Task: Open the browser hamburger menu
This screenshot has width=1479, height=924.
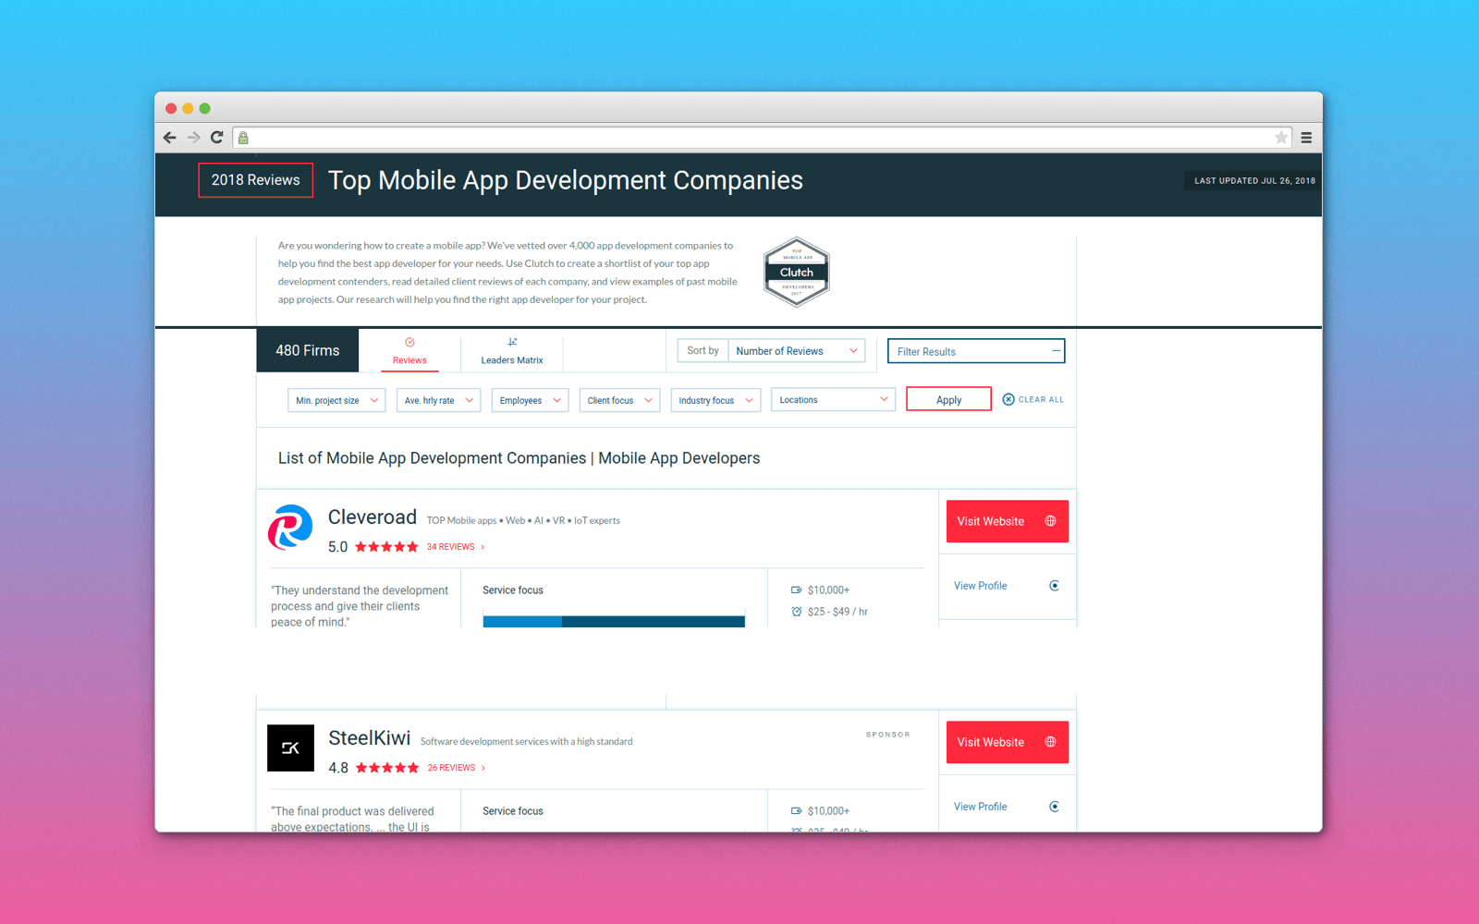Action: pyautogui.click(x=1306, y=138)
